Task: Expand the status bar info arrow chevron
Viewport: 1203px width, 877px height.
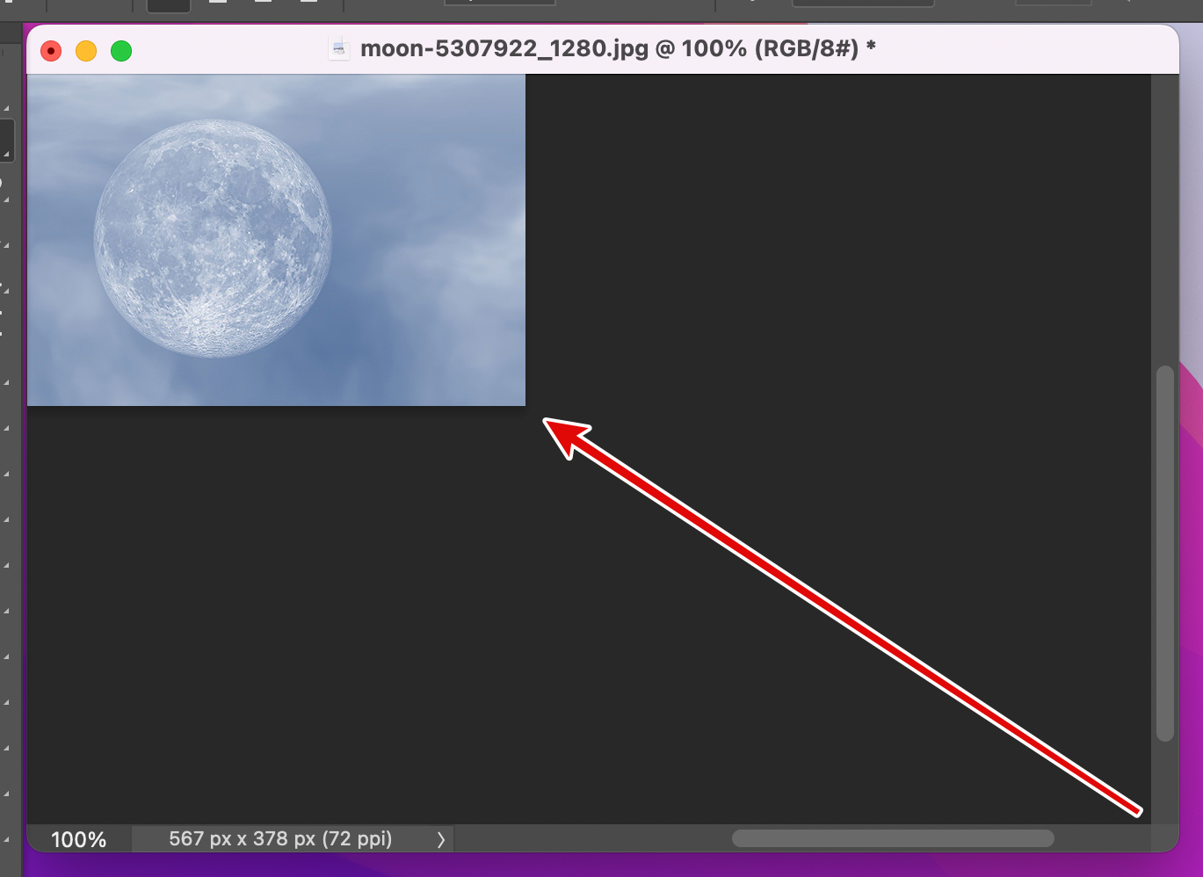Action: click(x=441, y=839)
